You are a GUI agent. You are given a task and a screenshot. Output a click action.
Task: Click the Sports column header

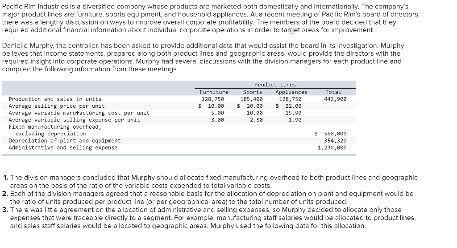pyautogui.click(x=253, y=92)
